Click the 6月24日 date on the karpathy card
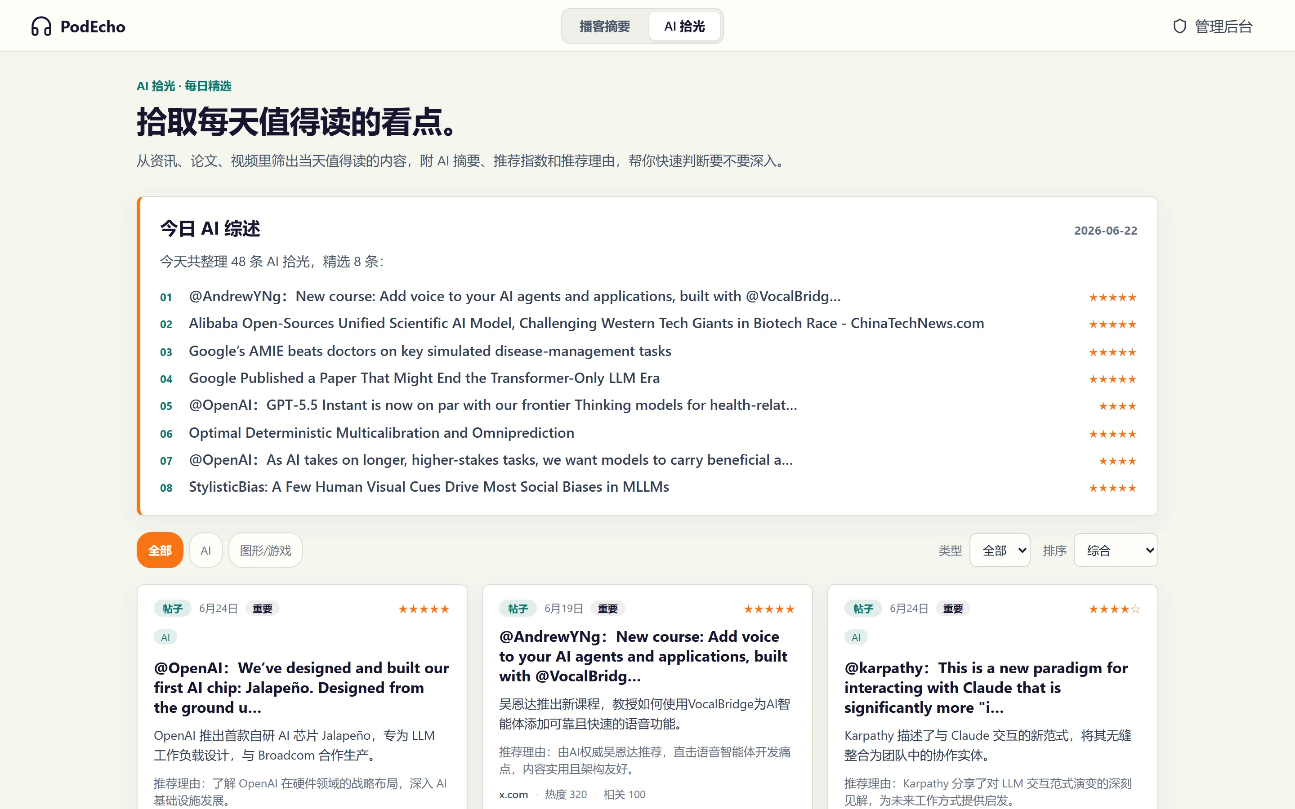Viewport: 1295px width, 809px height. coord(909,609)
